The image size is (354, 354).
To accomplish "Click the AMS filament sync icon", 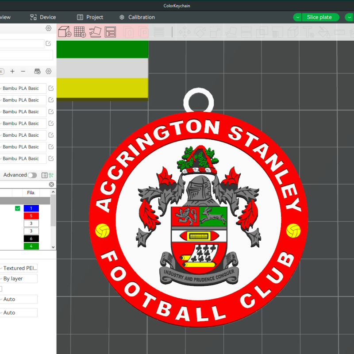I will pyautogui.click(x=37, y=71).
